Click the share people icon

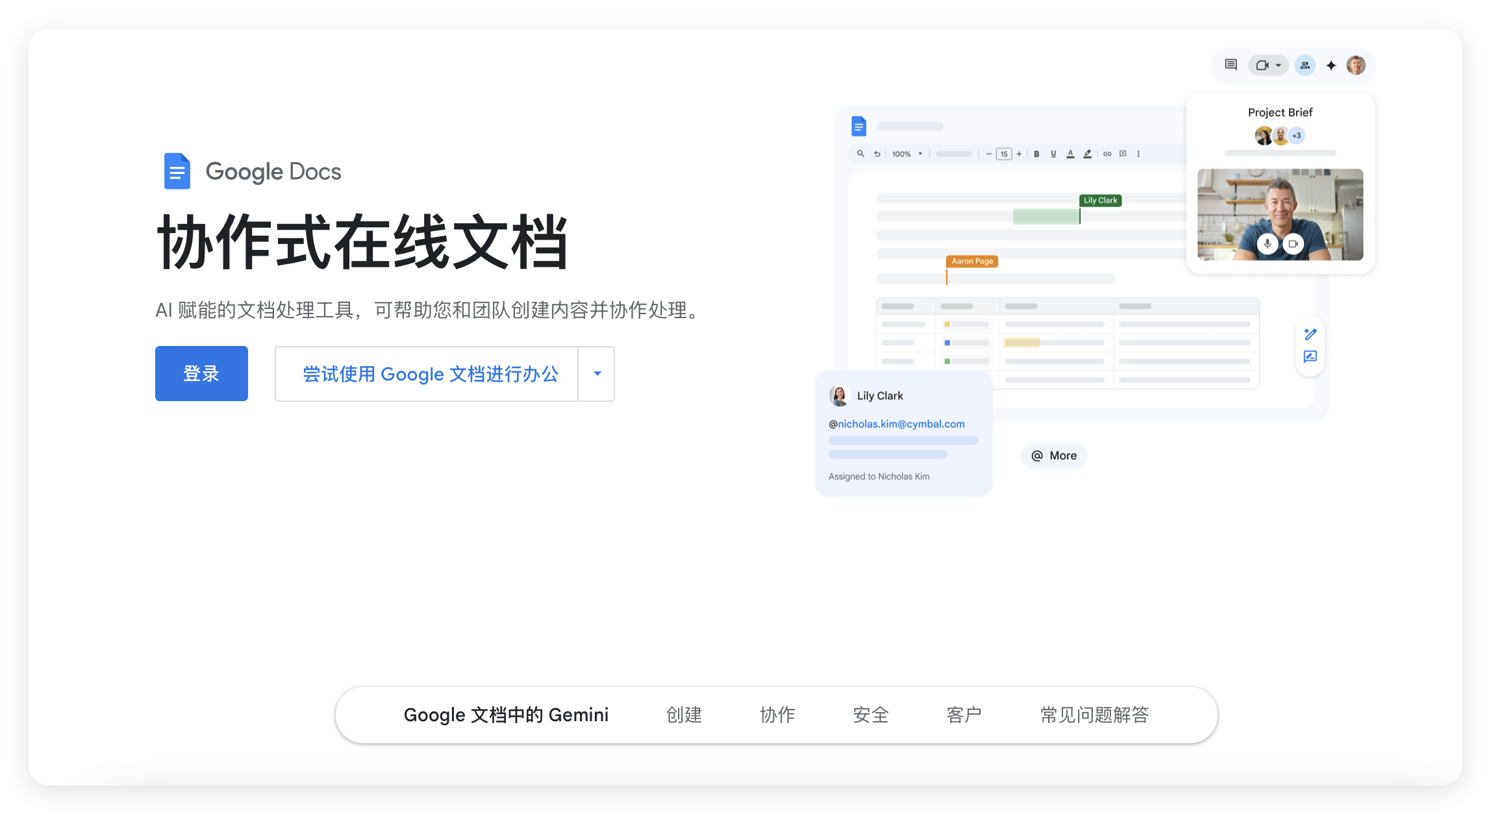pos(1305,66)
